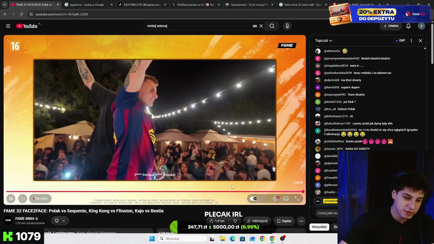
Task: Share the video with Udostępnij
Action: coord(257,221)
